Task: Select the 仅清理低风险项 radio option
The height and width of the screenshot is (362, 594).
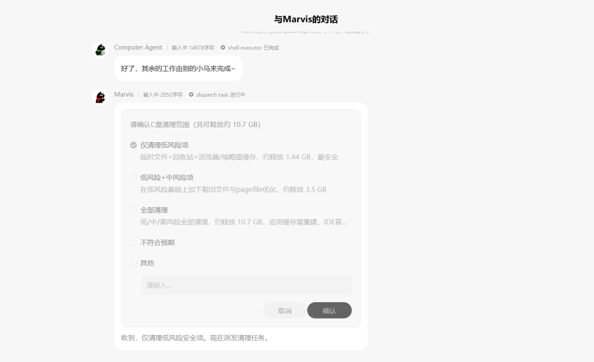Action: pos(133,145)
